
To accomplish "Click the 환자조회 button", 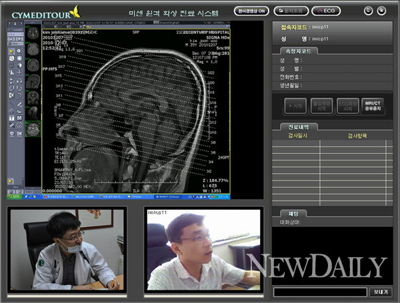I will [291, 11].
